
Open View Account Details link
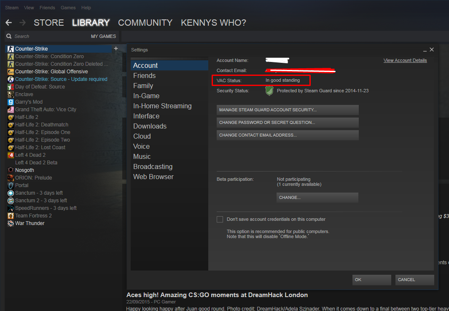(405, 60)
